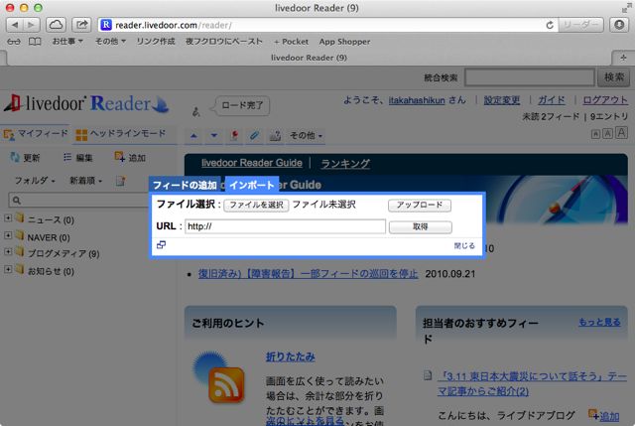Click the clip icon in reader toolbar
Viewport: 635px width, 426px height.
tap(254, 136)
